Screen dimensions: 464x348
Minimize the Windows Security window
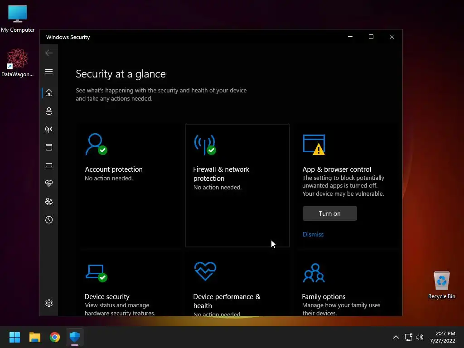tap(350, 37)
